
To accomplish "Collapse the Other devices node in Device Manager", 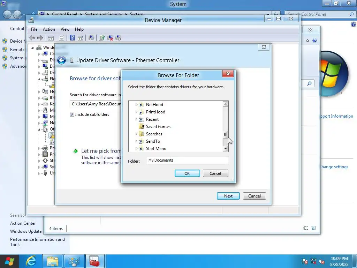I will click(x=39, y=129).
